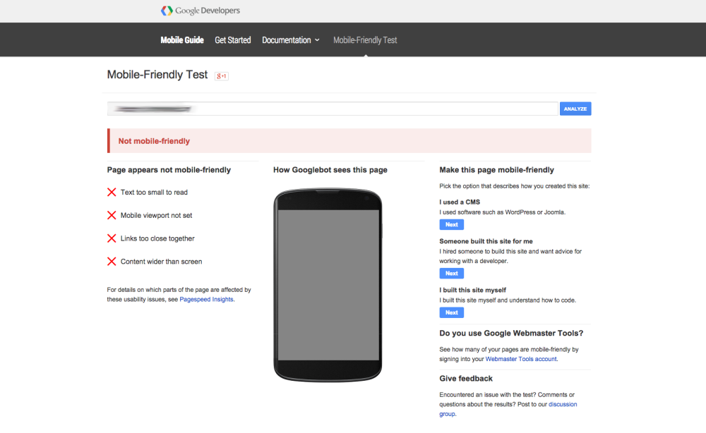The height and width of the screenshot is (433, 706).
Task: Click Next under Someone built this site
Action: click(452, 274)
